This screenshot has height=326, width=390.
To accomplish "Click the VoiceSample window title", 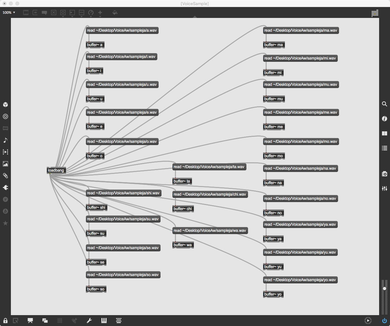I will tap(195, 4).
